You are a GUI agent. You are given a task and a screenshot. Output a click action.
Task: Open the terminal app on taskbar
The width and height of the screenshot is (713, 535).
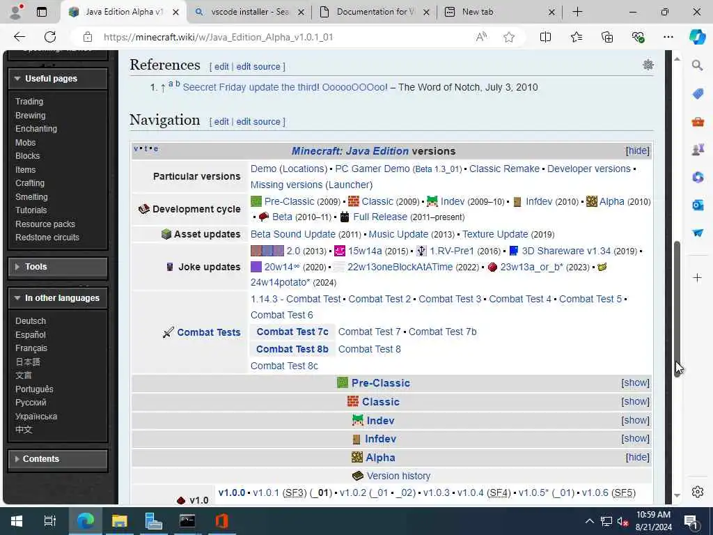click(187, 521)
